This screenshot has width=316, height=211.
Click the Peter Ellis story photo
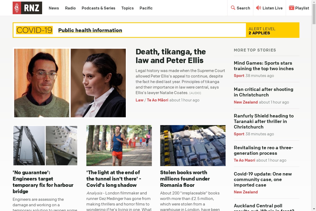(x=70, y=83)
